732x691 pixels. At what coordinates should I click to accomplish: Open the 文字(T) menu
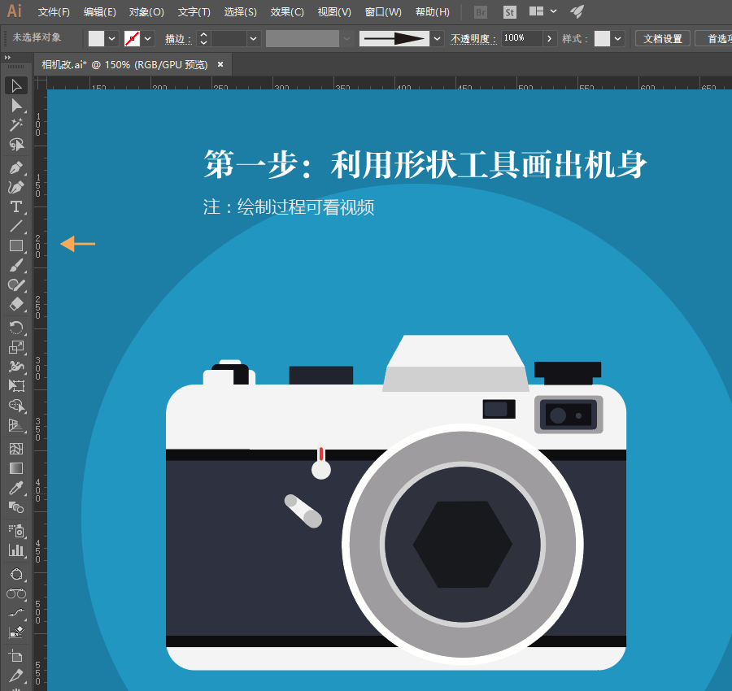tap(194, 12)
